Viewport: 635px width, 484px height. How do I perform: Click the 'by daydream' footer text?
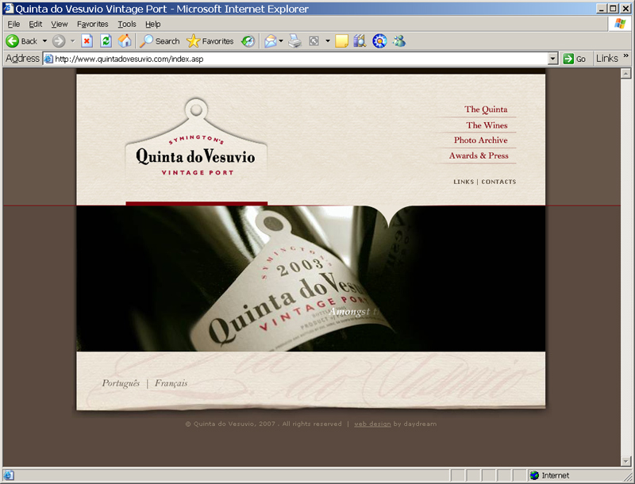tap(415, 424)
